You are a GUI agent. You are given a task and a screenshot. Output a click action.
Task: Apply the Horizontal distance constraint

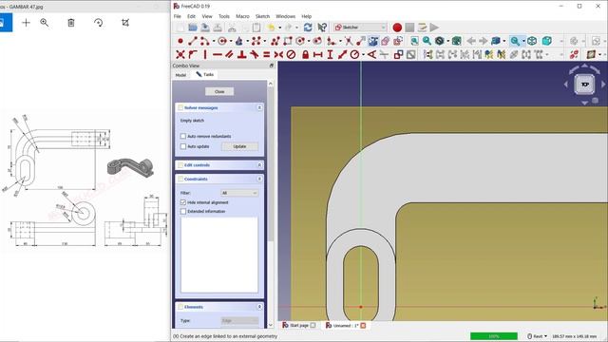click(318, 55)
